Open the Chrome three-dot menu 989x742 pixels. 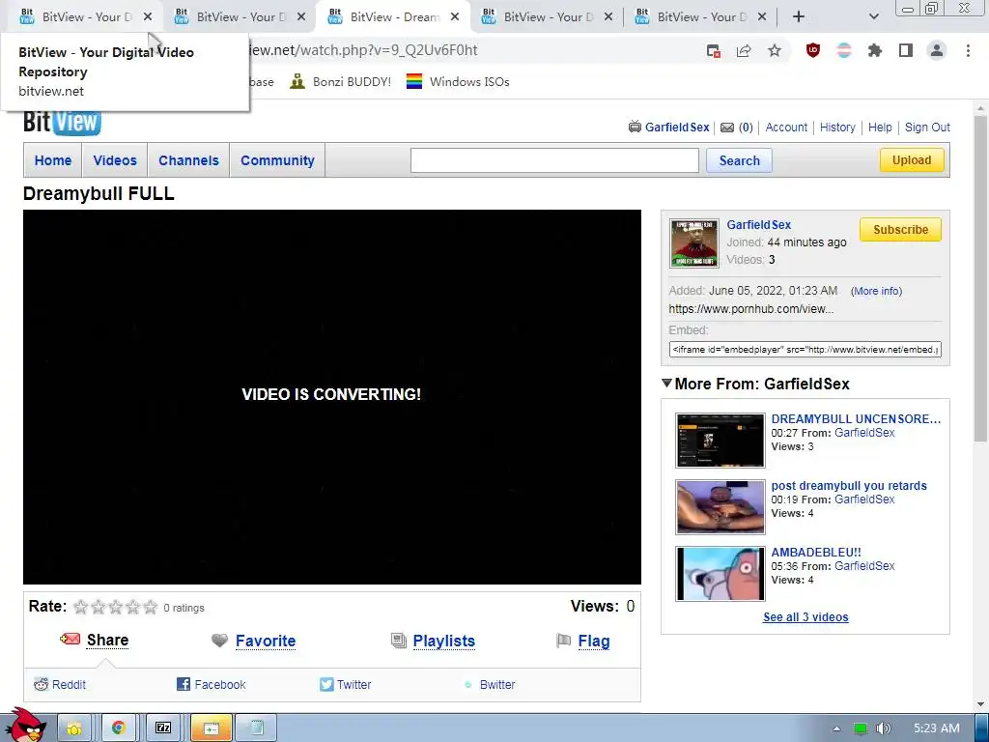pyautogui.click(x=968, y=50)
